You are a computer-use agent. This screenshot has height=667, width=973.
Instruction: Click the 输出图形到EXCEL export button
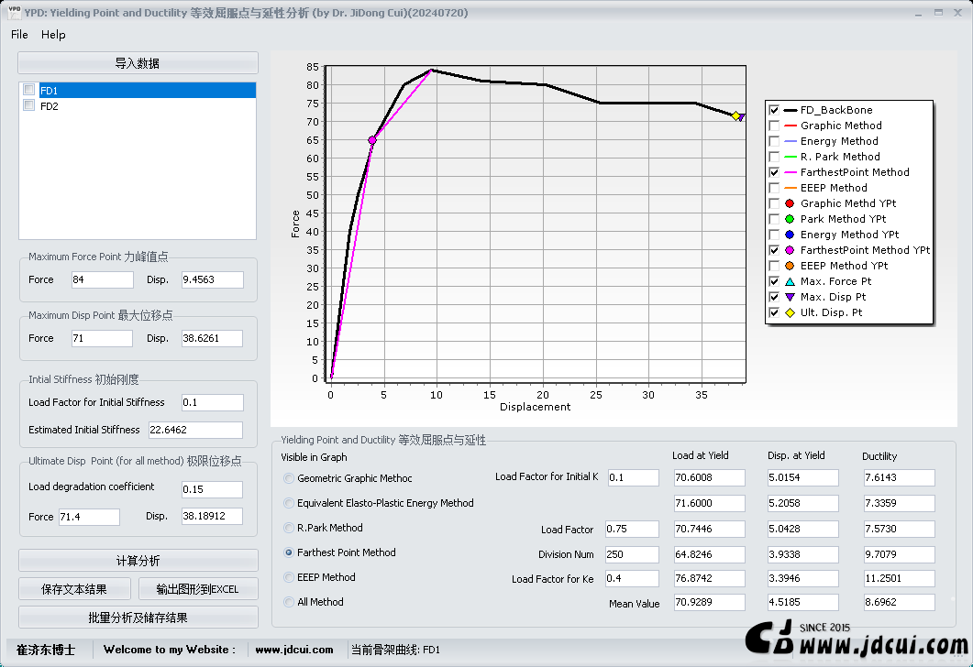(198, 589)
